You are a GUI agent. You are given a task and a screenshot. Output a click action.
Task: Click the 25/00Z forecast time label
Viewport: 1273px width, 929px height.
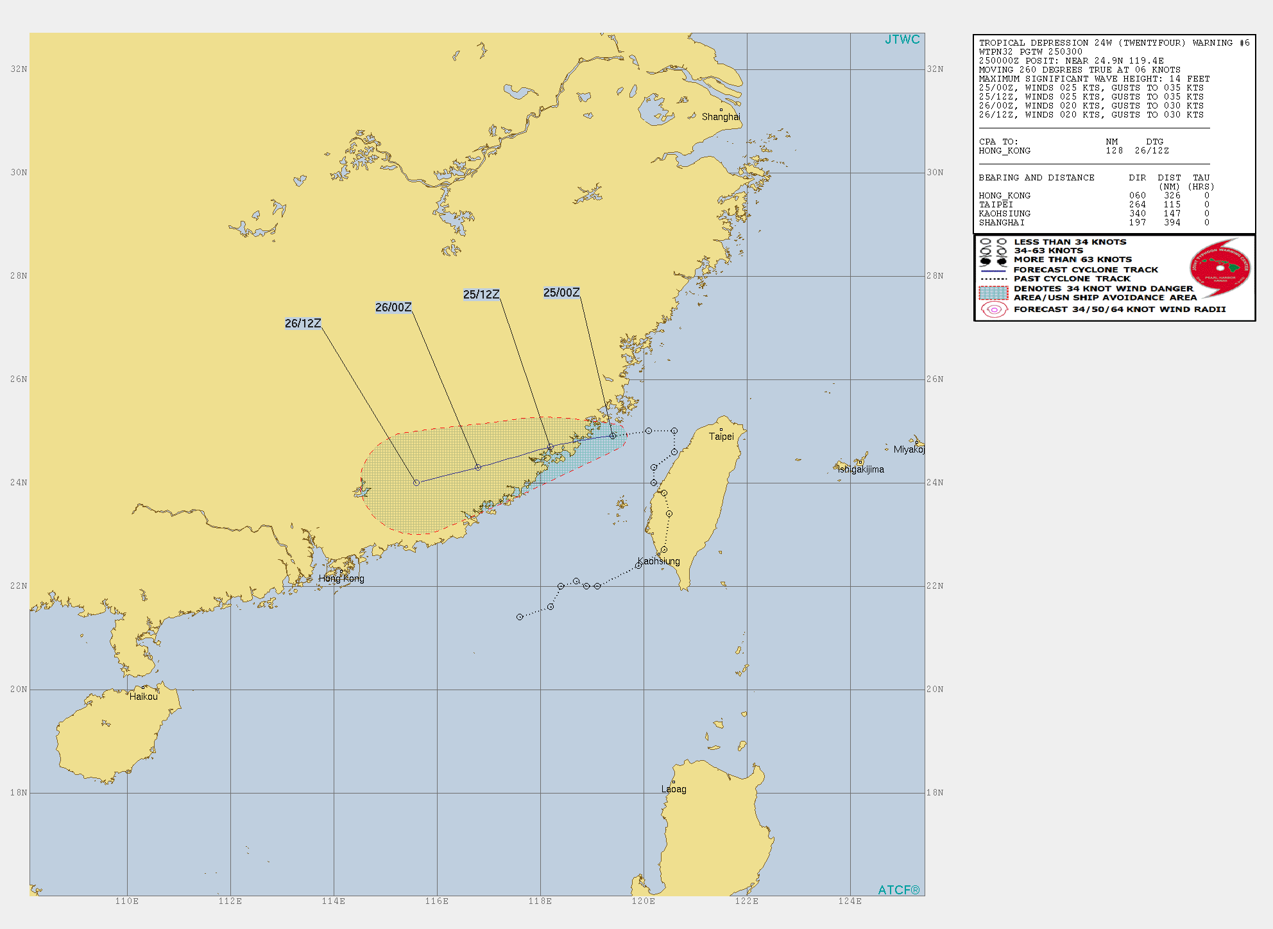pyautogui.click(x=561, y=293)
